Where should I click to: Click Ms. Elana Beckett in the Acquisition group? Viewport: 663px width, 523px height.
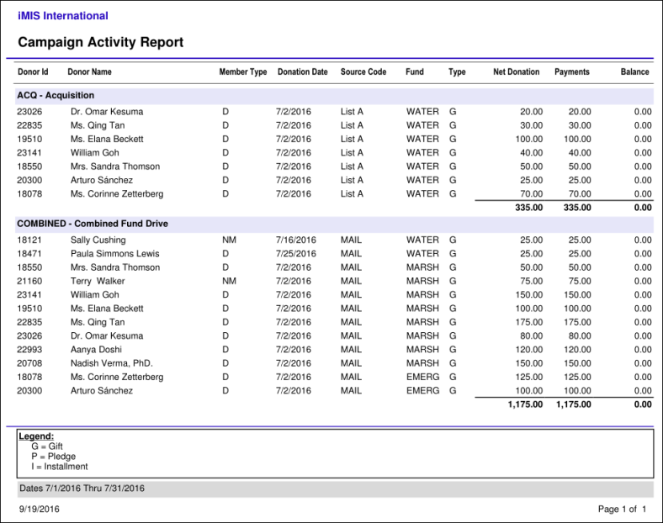(x=107, y=139)
